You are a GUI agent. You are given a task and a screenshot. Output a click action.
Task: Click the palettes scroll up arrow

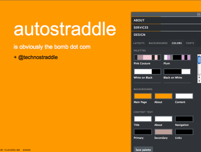point(199,77)
